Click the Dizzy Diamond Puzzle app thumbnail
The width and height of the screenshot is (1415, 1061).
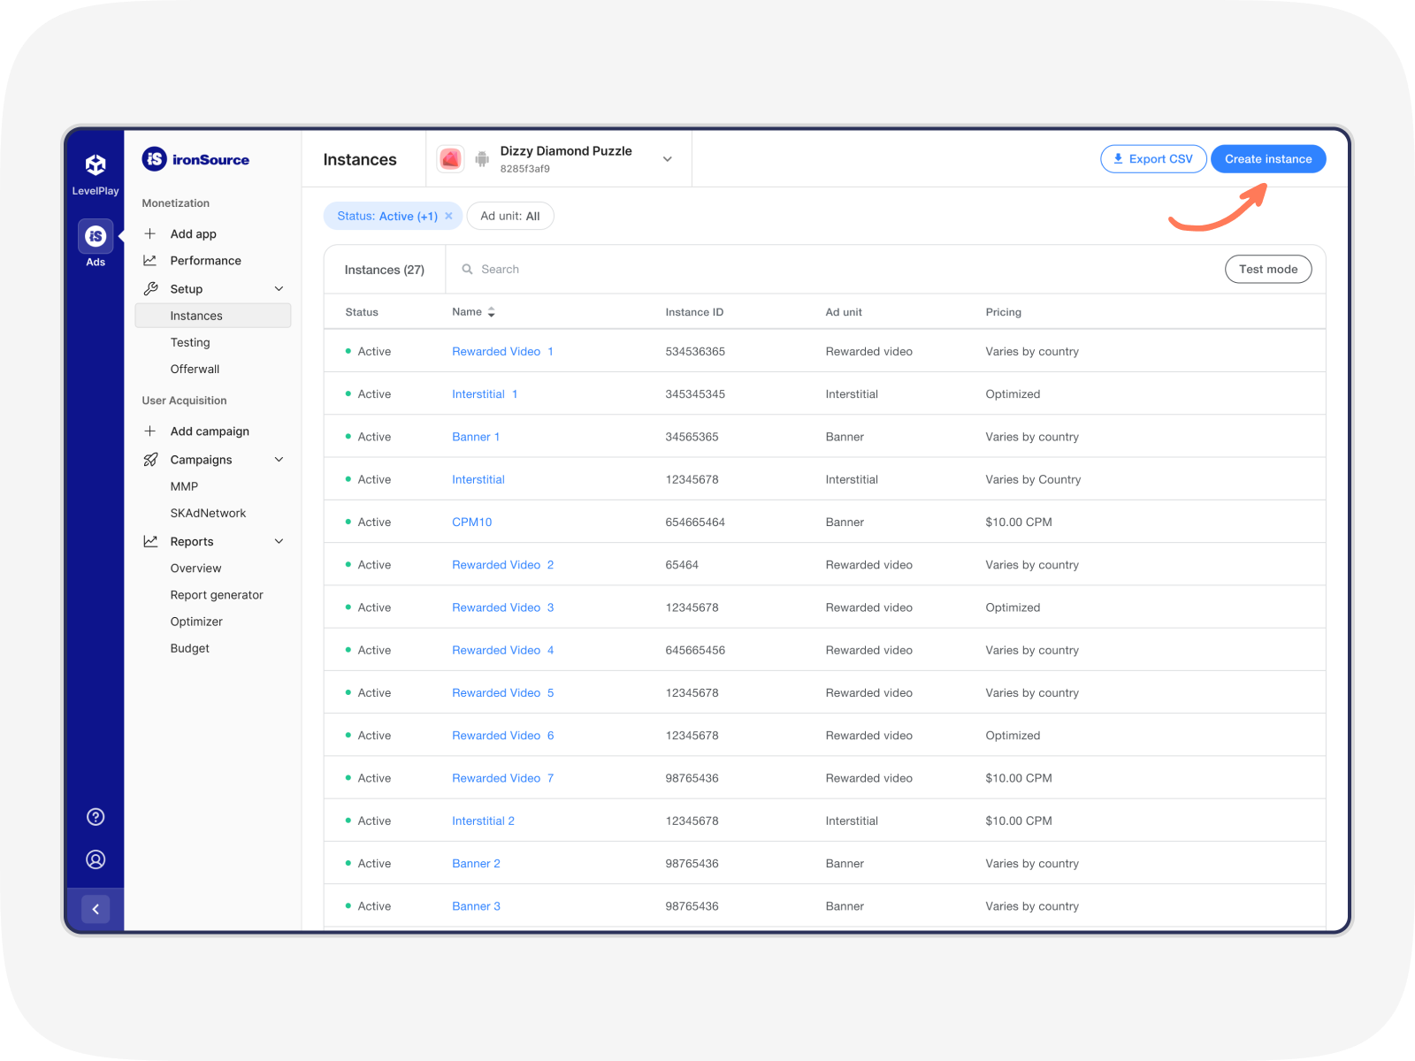450,158
